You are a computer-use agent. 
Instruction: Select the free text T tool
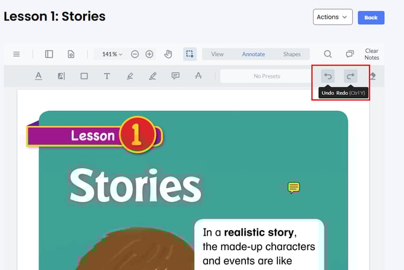pos(107,76)
